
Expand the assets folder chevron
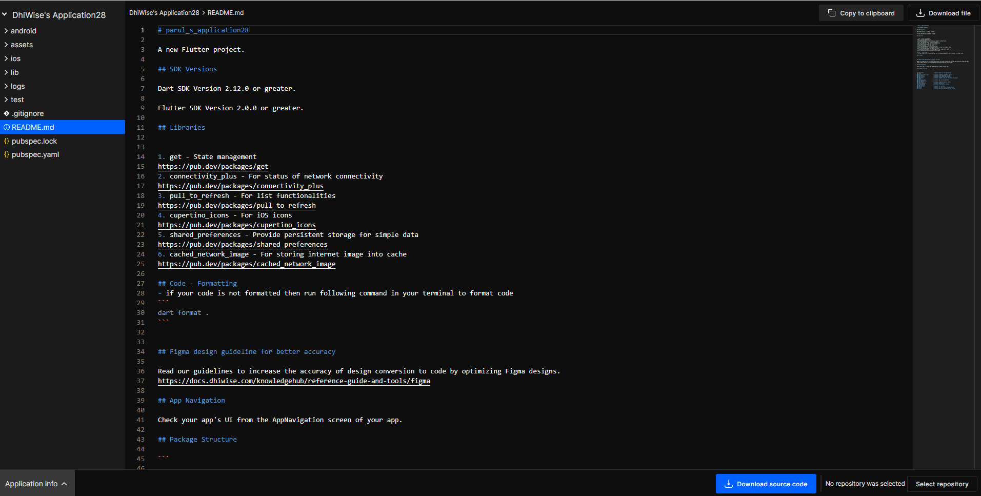(x=6, y=45)
